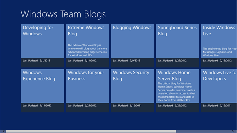Open the Developing for Windows tile
Image resolution: width=237 pixels, height=133 pixels.
pos(42,46)
